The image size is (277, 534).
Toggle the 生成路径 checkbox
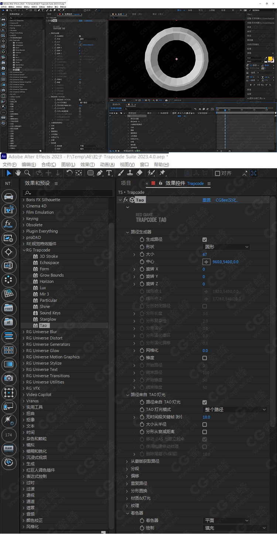[205, 240]
